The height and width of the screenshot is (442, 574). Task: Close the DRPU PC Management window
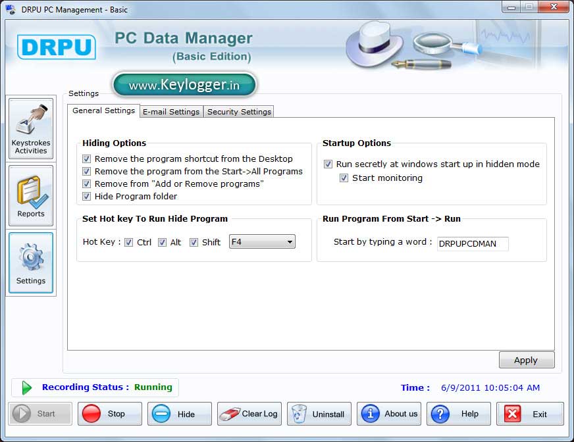pyautogui.click(x=554, y=7)
